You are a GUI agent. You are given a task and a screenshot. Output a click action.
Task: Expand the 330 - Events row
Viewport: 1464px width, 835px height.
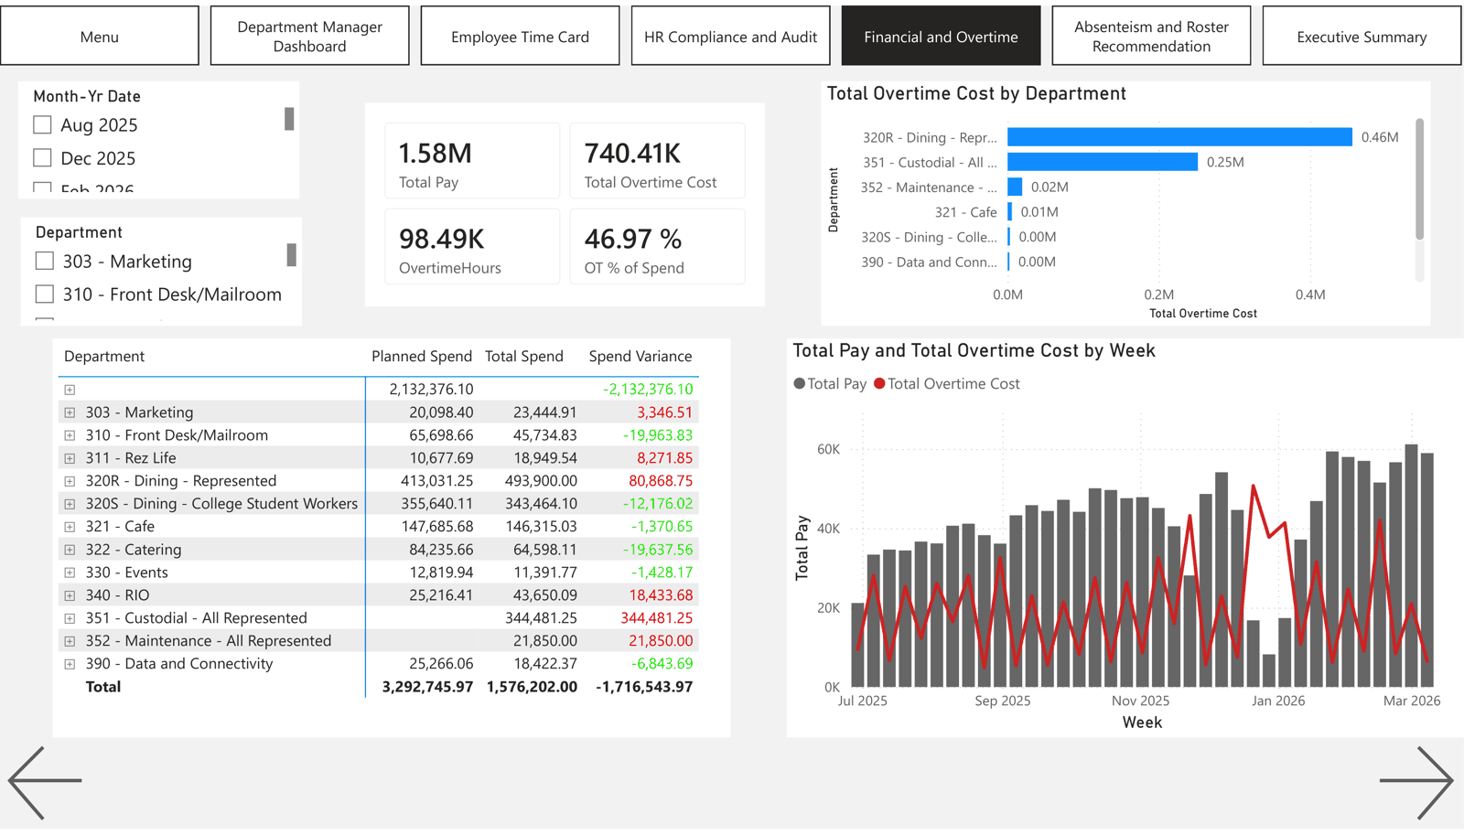pos(70,573)
